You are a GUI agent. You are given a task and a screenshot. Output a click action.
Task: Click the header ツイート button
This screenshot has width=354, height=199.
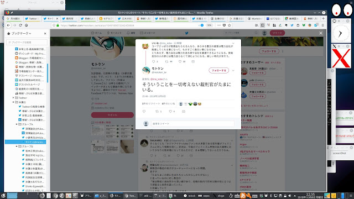click(x=277, y=33)
